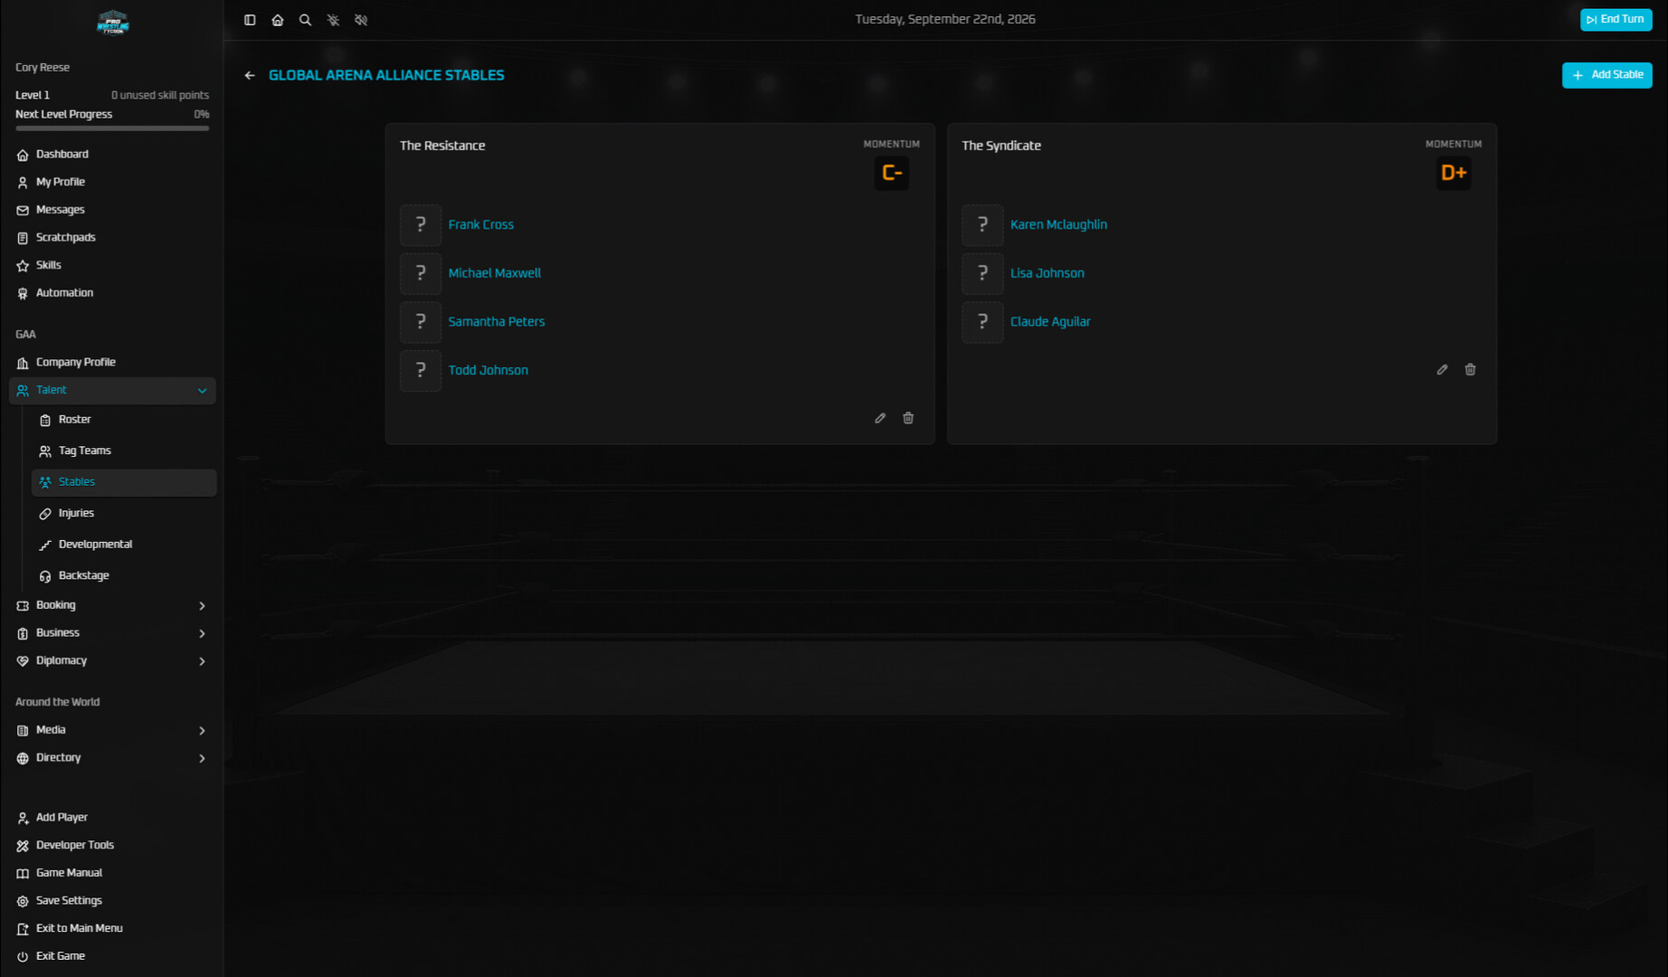Expand the Business menu section
The image size is (1668, 977).
(x=112, y=633)
